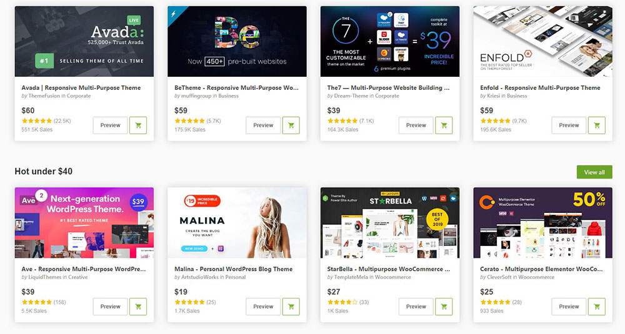This screenshot has width=625, height=334.
Task: Preview the Cerato theme
Action: tap(569, 307)
